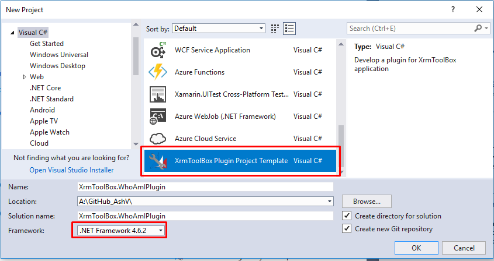Image resolution: width=494 pixels, height=261 pixels.
Task: Click OK to create the project
Action: [416, 248]
